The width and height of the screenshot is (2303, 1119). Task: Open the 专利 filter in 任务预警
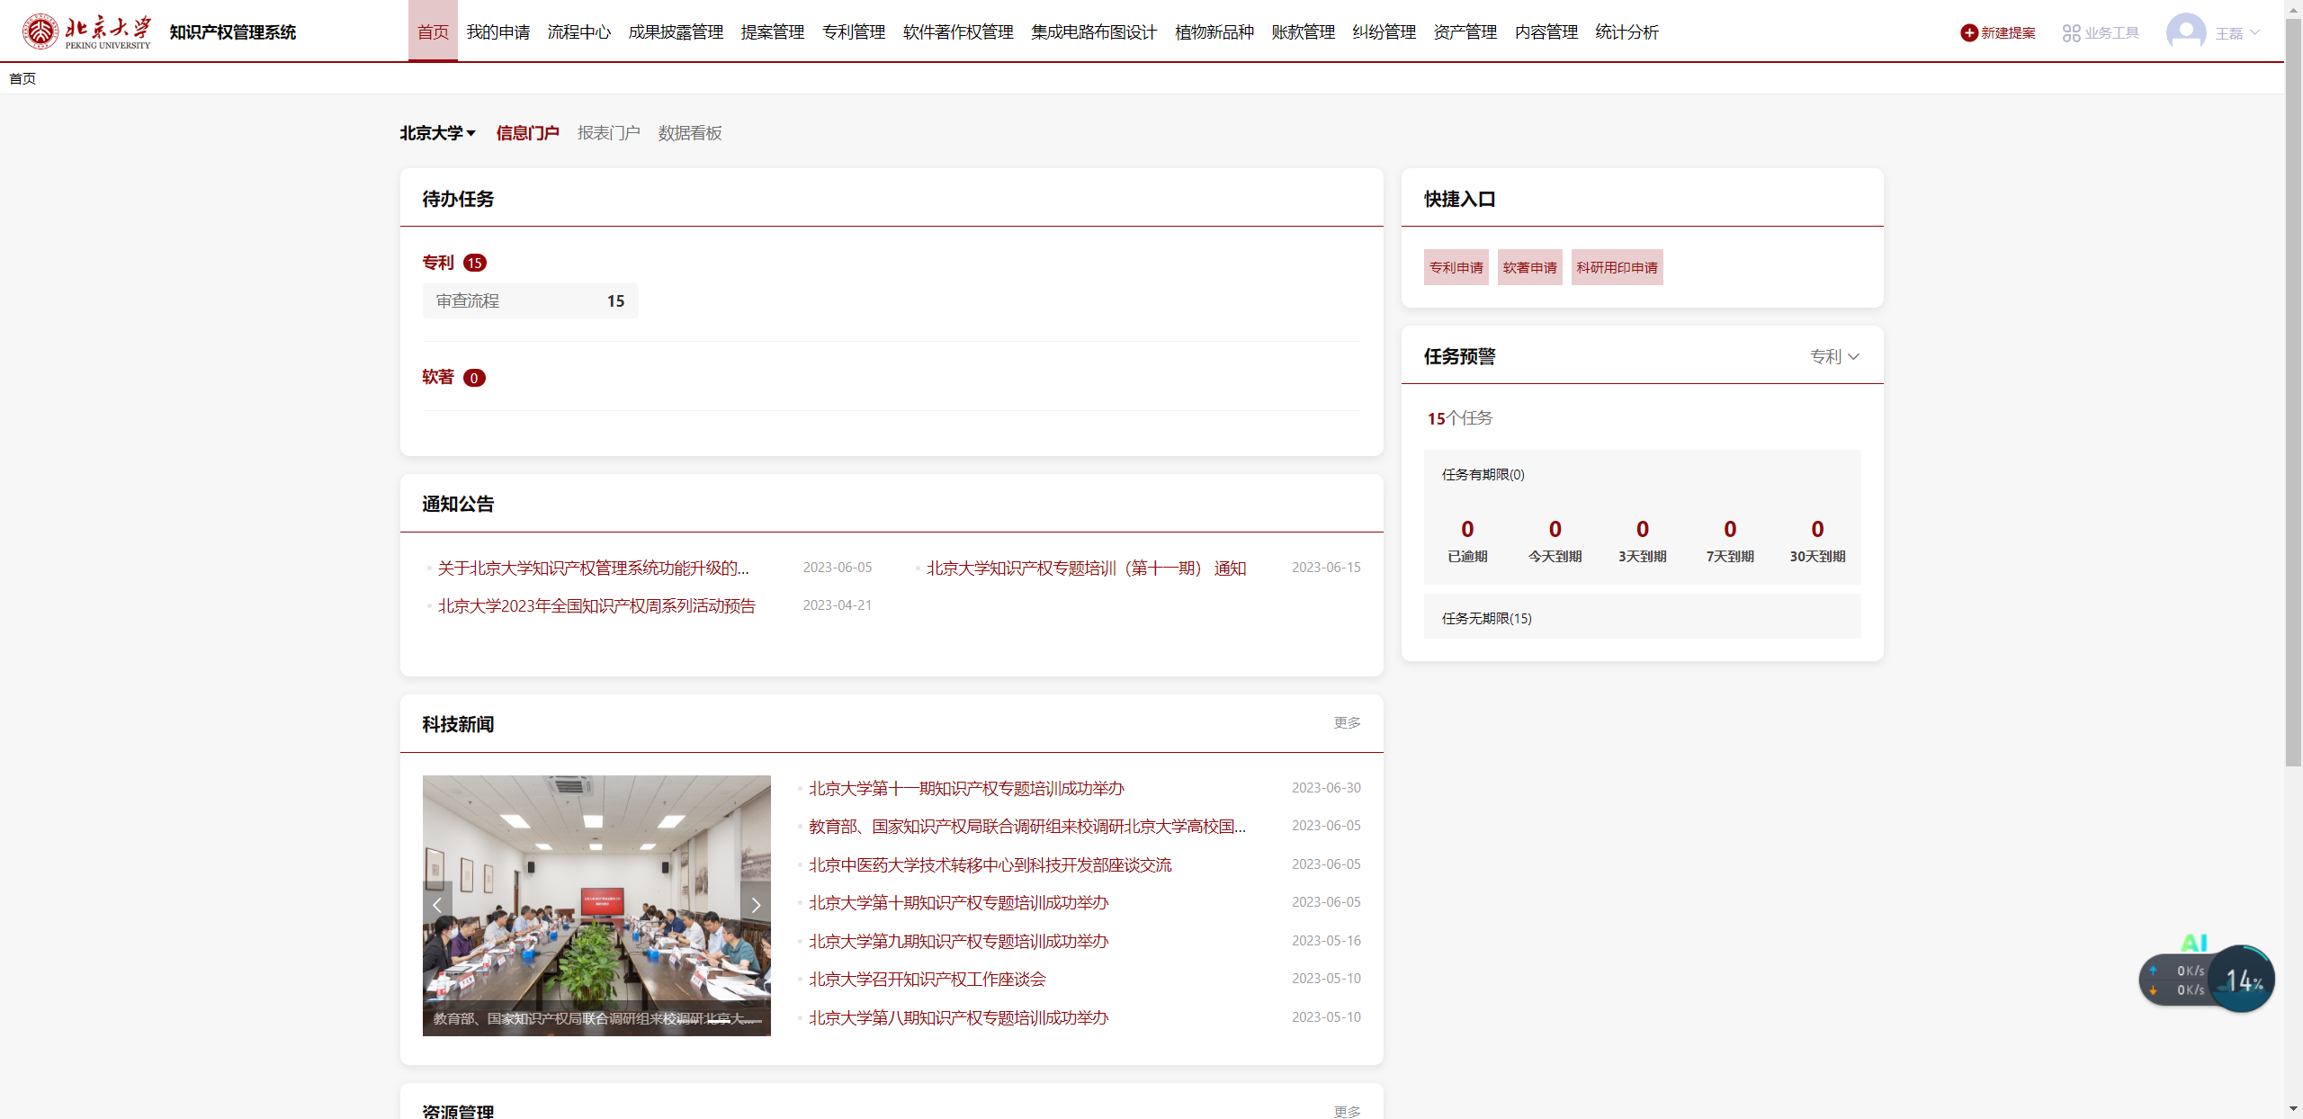pos(1833,356)
